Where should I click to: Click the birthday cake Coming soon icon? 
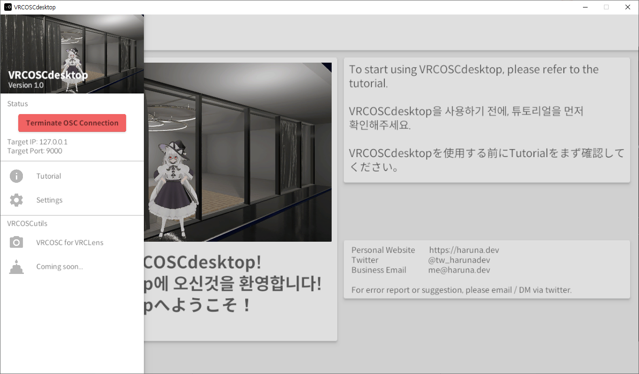tap(16, 266)
